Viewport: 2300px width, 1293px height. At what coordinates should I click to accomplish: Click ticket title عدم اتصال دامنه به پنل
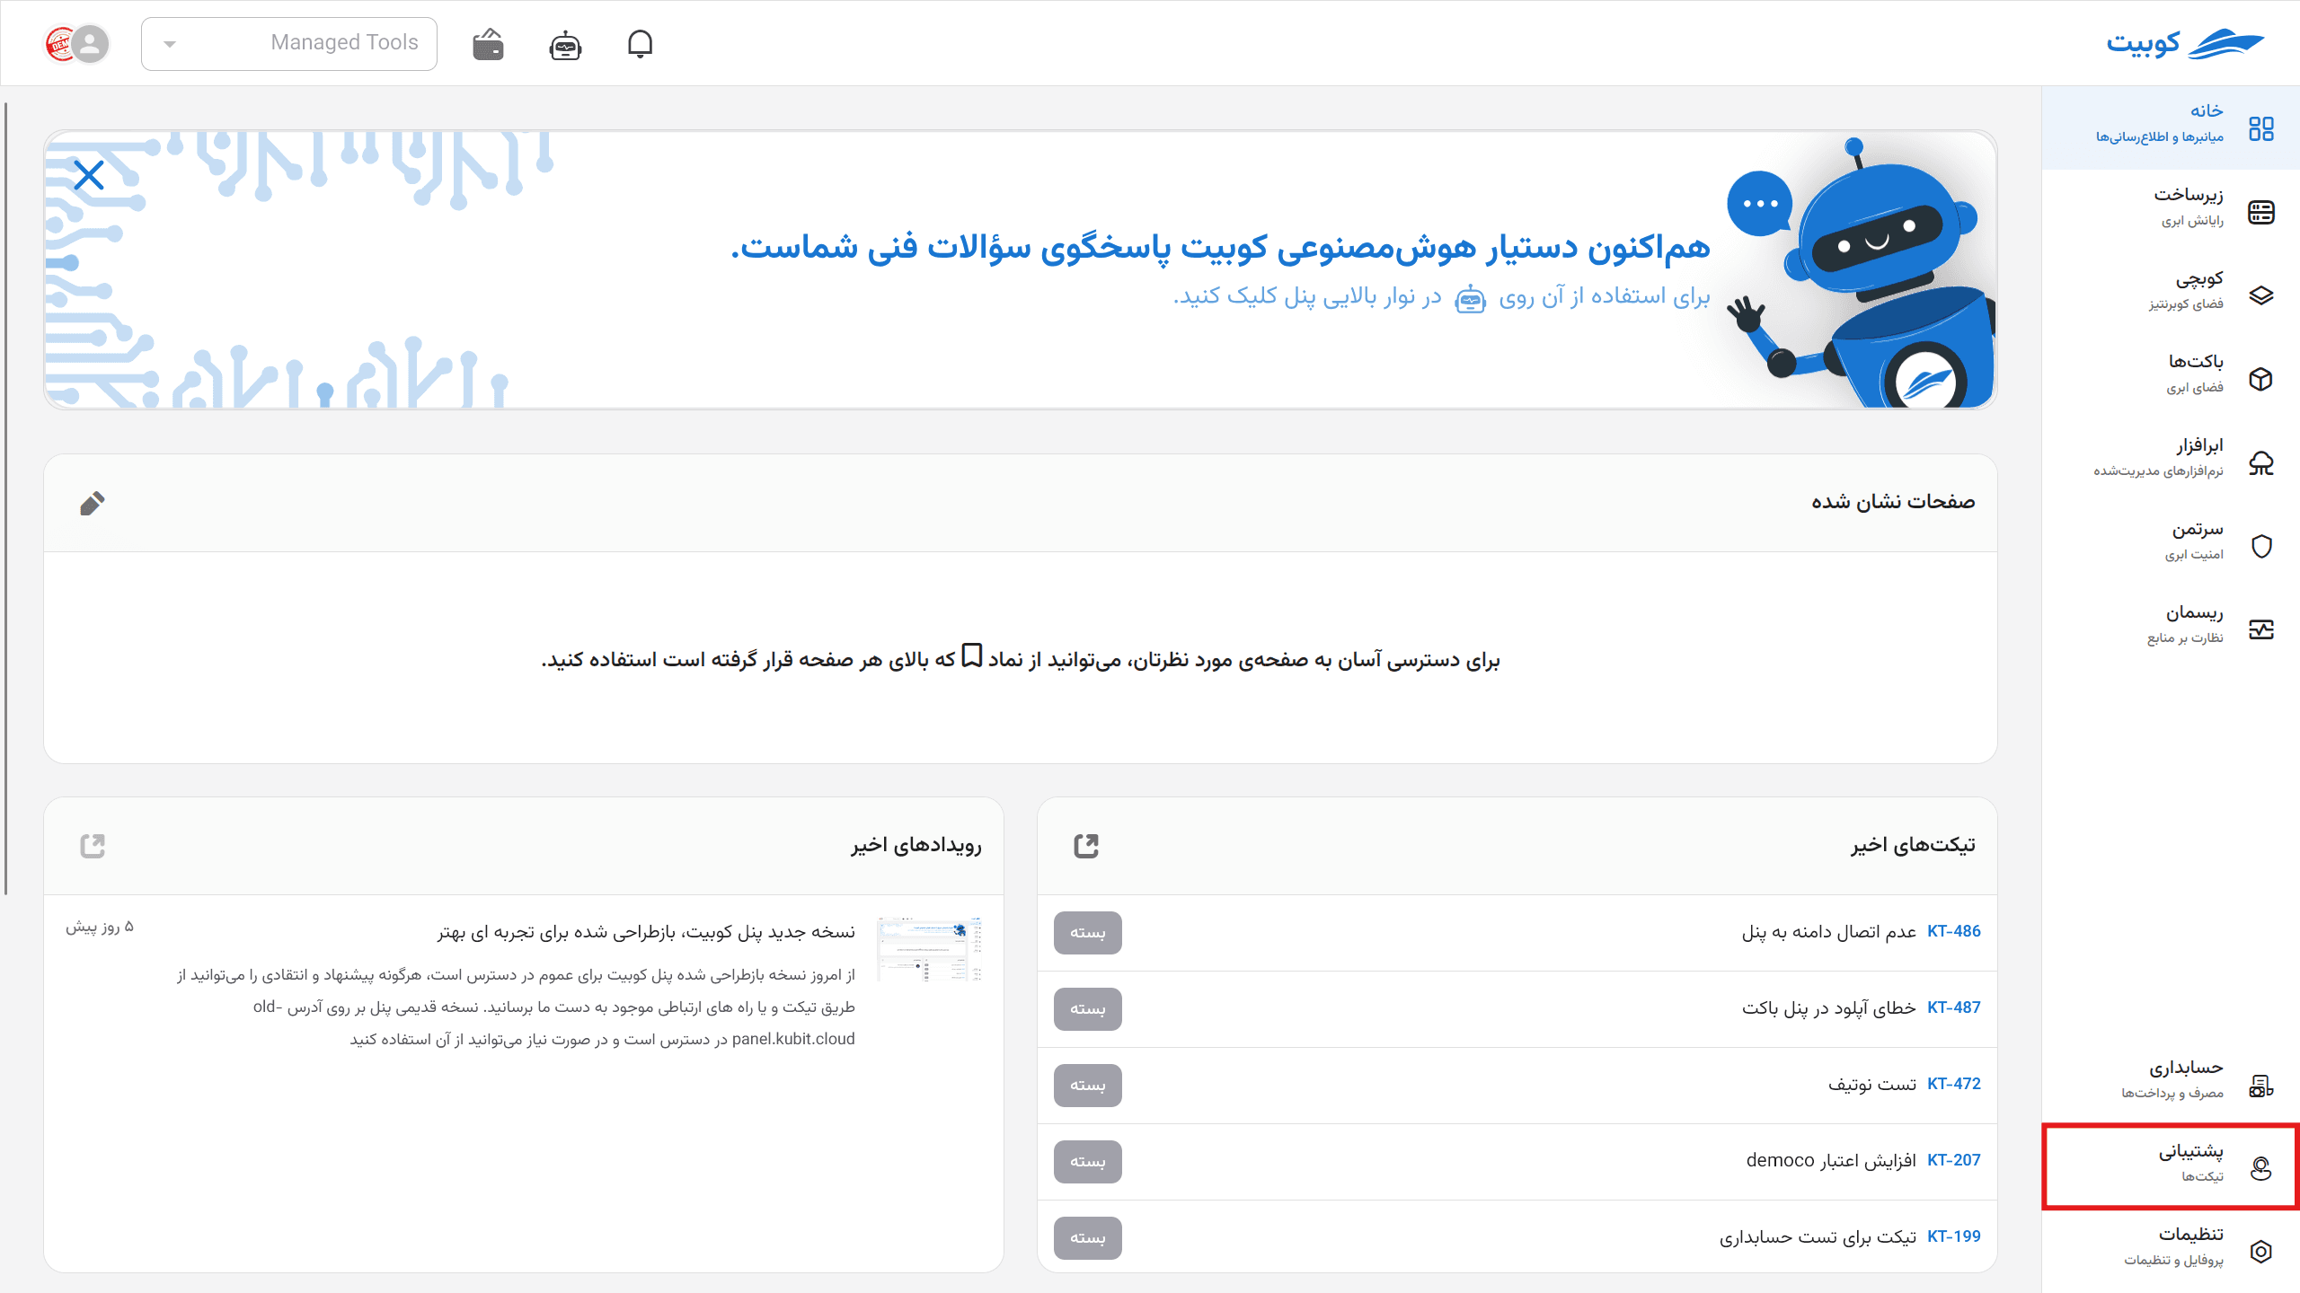[1828, 932]
